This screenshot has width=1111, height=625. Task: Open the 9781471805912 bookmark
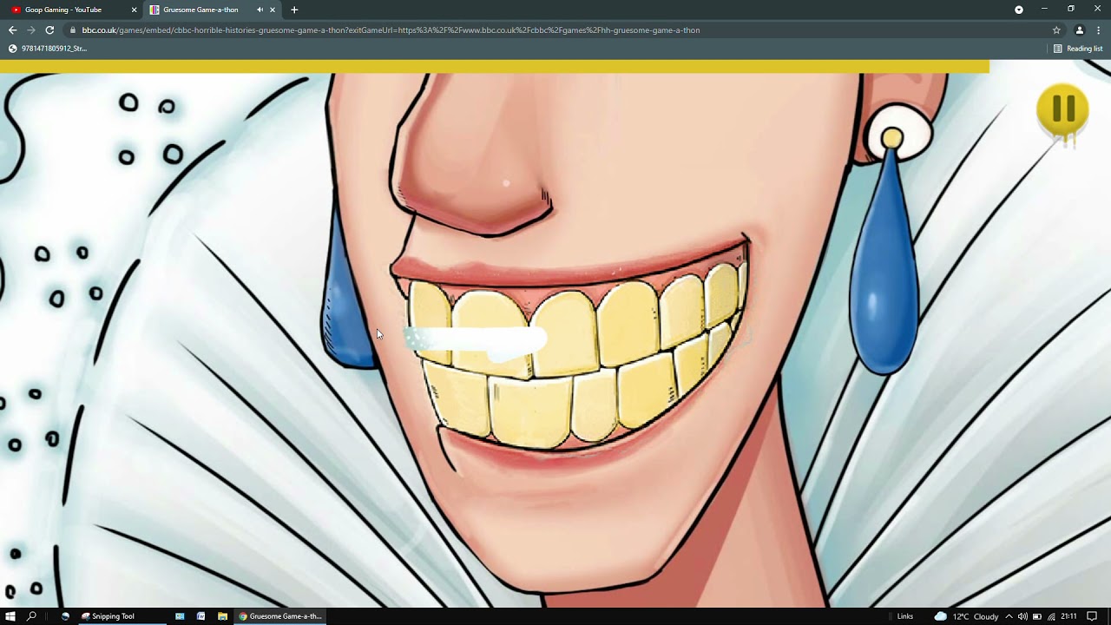click(x=48, y=49)
